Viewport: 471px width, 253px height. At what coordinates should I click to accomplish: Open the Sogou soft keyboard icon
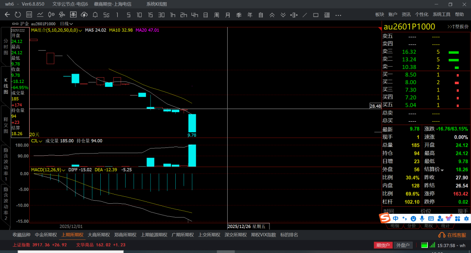pos(431,219)
